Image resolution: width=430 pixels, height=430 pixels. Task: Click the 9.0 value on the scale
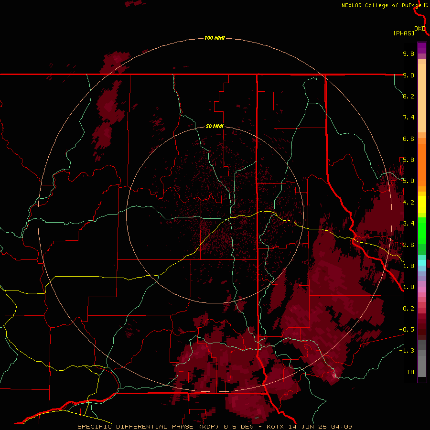408,75
